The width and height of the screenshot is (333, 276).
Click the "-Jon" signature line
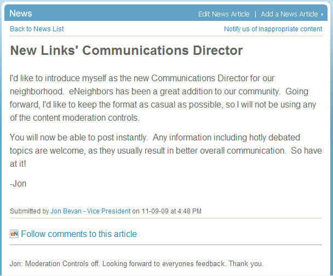[x=18, y=184]
